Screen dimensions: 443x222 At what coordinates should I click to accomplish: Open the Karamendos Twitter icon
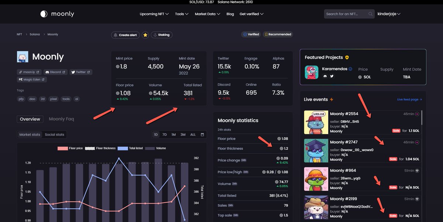pos(332,76)
